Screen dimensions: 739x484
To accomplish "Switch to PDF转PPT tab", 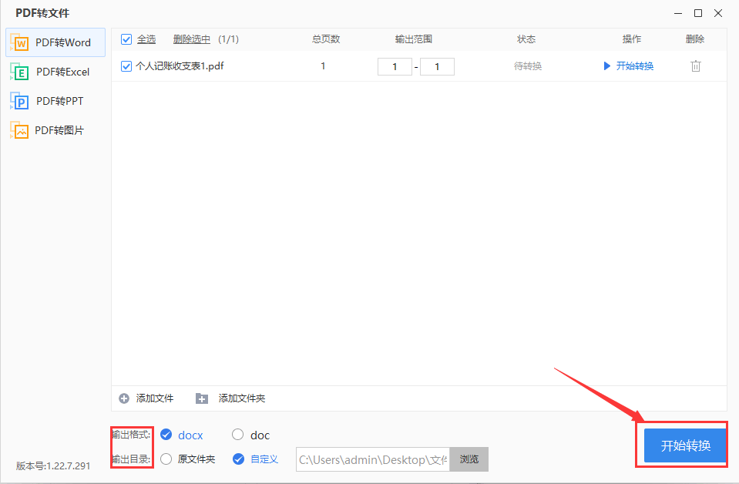I will click(55, 101).
